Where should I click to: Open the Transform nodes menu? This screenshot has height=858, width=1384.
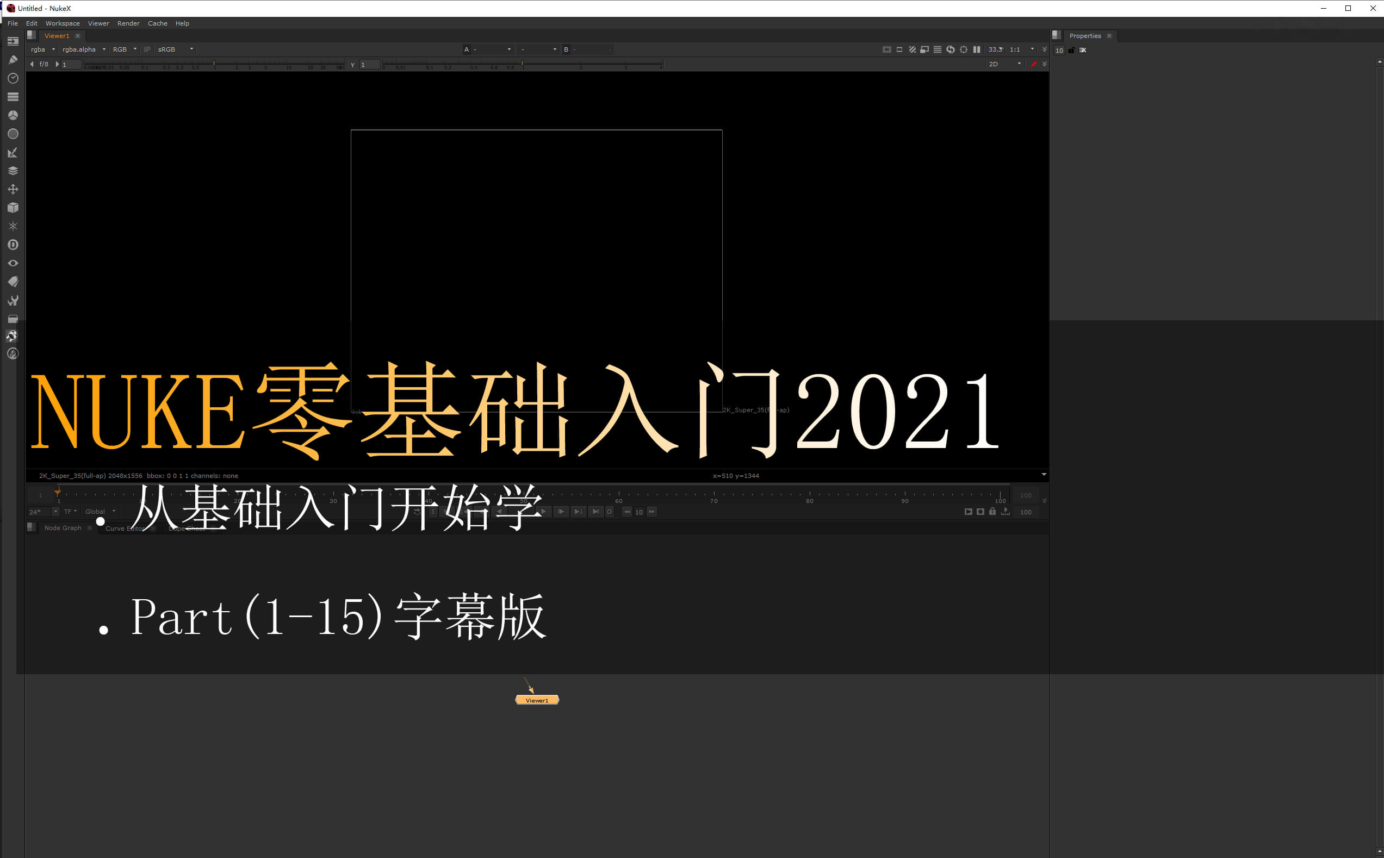[13, 190]
